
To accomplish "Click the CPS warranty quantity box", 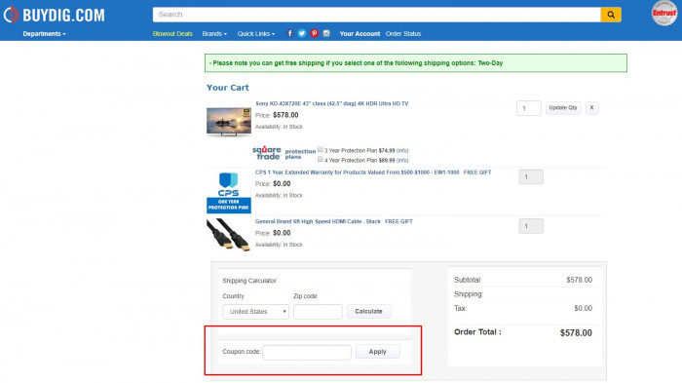I will click(x=531, y=176).
